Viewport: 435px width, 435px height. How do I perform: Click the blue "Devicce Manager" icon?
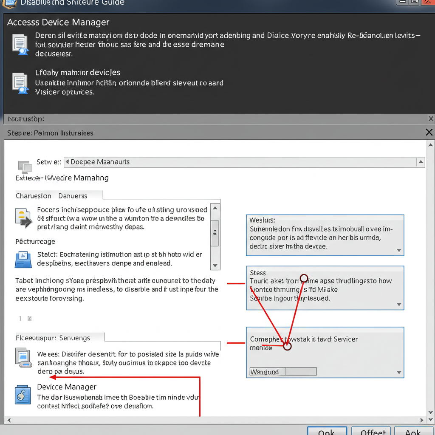click(23, 395)
